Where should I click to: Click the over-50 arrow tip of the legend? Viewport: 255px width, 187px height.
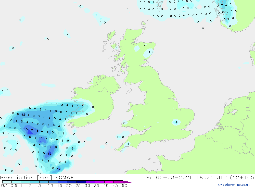tap(127, 182)
